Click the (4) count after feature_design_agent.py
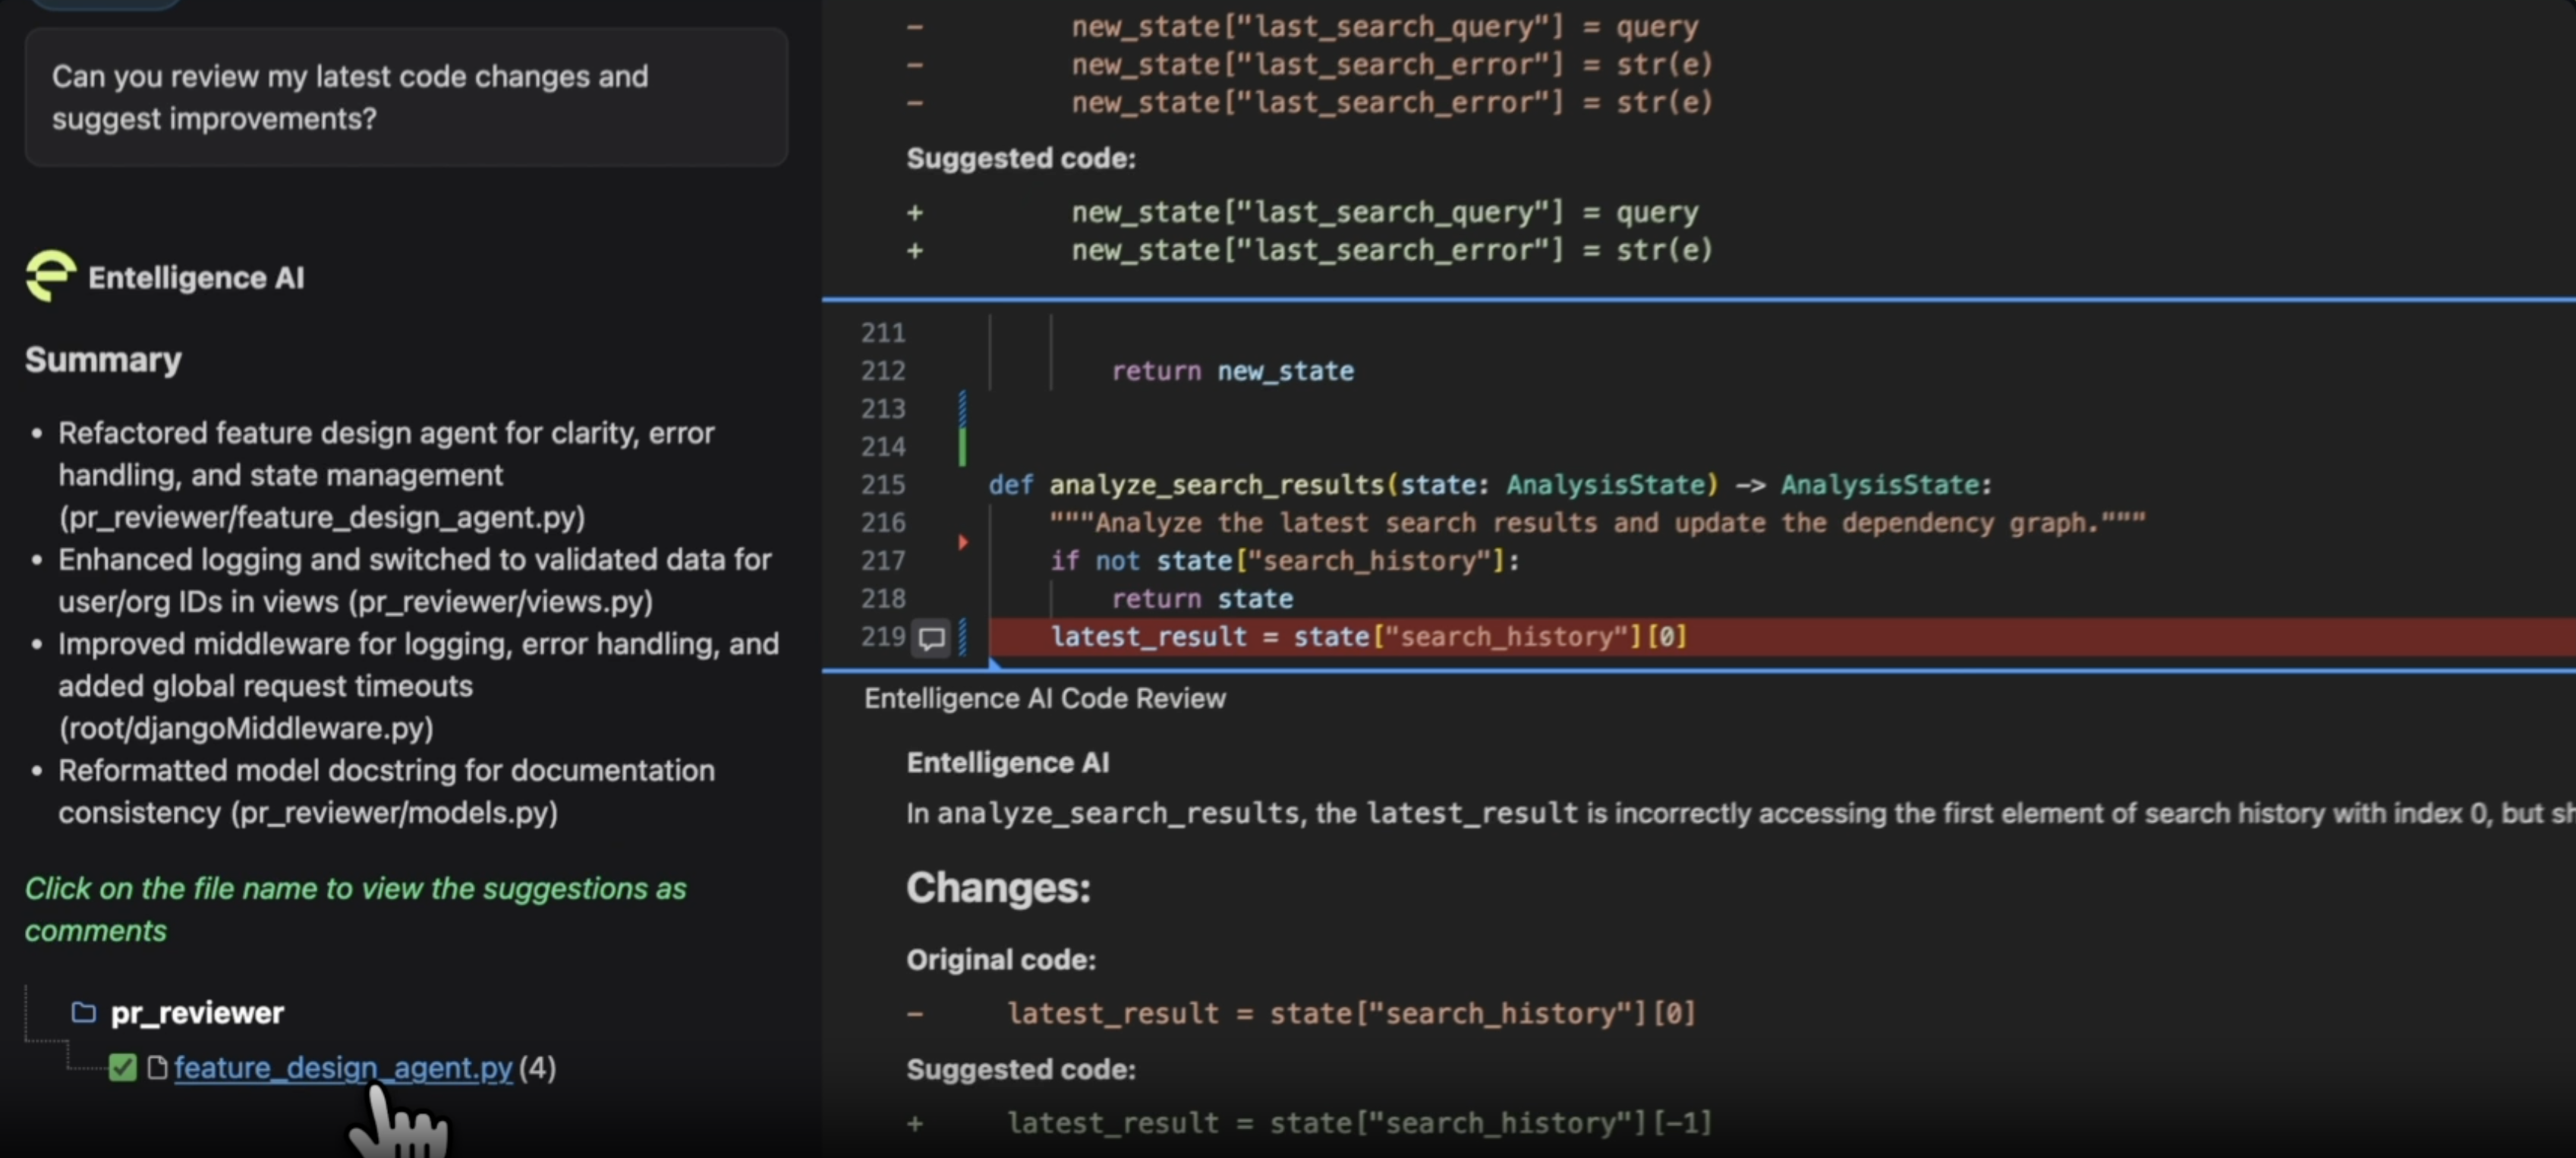Screen dimensions: 2576x1158 (537, 1068)
